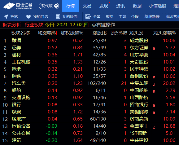Image resolution: width=179 pixels, height=145 pixels.
Task: Click leading stock 金鹰重工
Action: [139, 126]
